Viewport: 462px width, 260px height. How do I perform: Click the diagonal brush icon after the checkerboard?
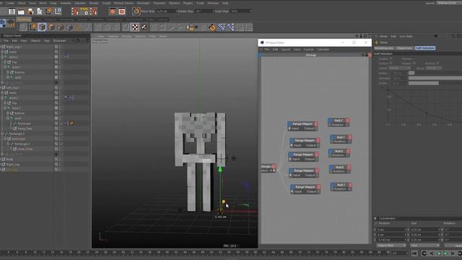click(x=144, y=27)
